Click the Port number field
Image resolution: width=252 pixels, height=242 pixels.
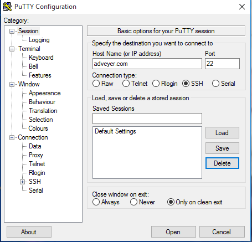(222, 64)
